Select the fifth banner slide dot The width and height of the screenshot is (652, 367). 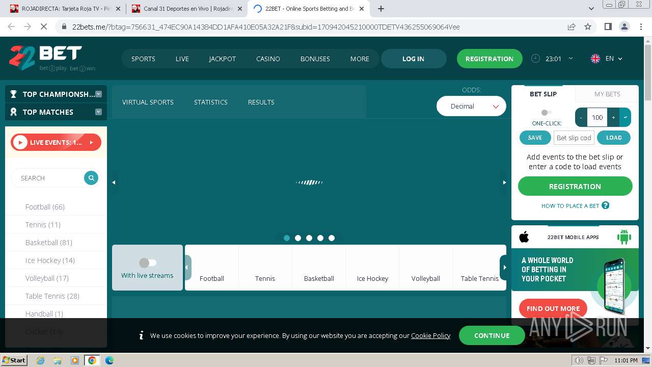(x=332, y=238)
